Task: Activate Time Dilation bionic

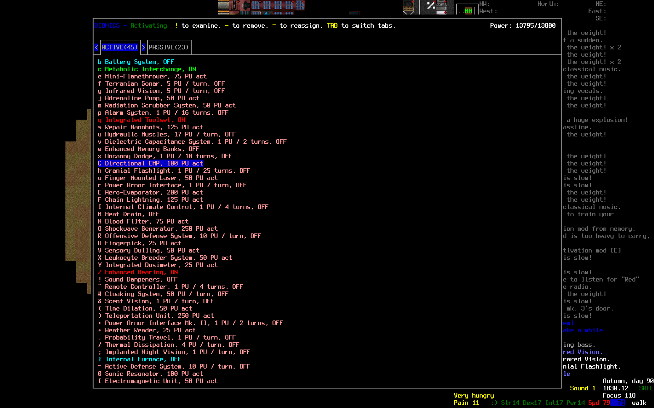Action: 145,308
